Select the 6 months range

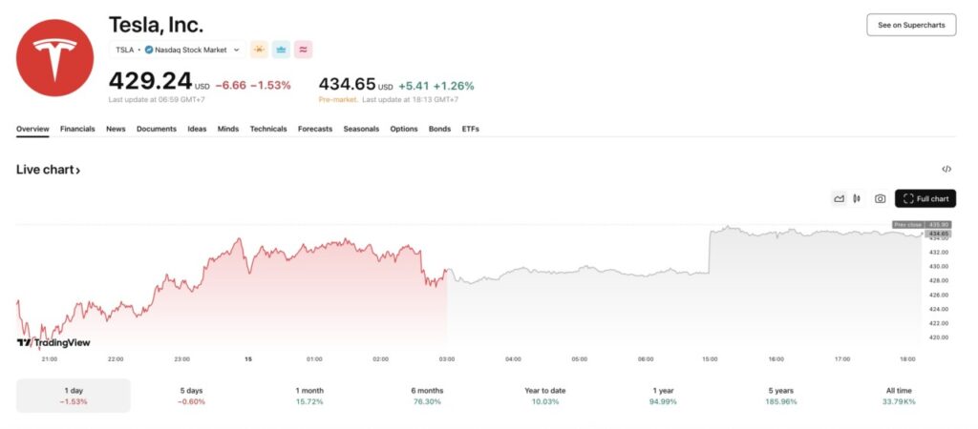point(425,396)
